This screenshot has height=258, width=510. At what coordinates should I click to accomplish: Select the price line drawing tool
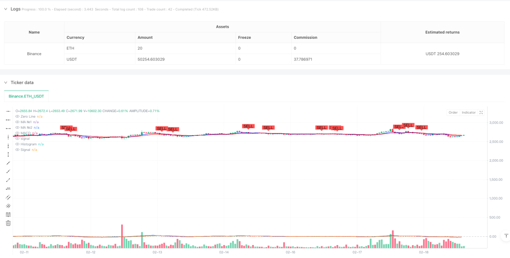click(x=8, y=189)
